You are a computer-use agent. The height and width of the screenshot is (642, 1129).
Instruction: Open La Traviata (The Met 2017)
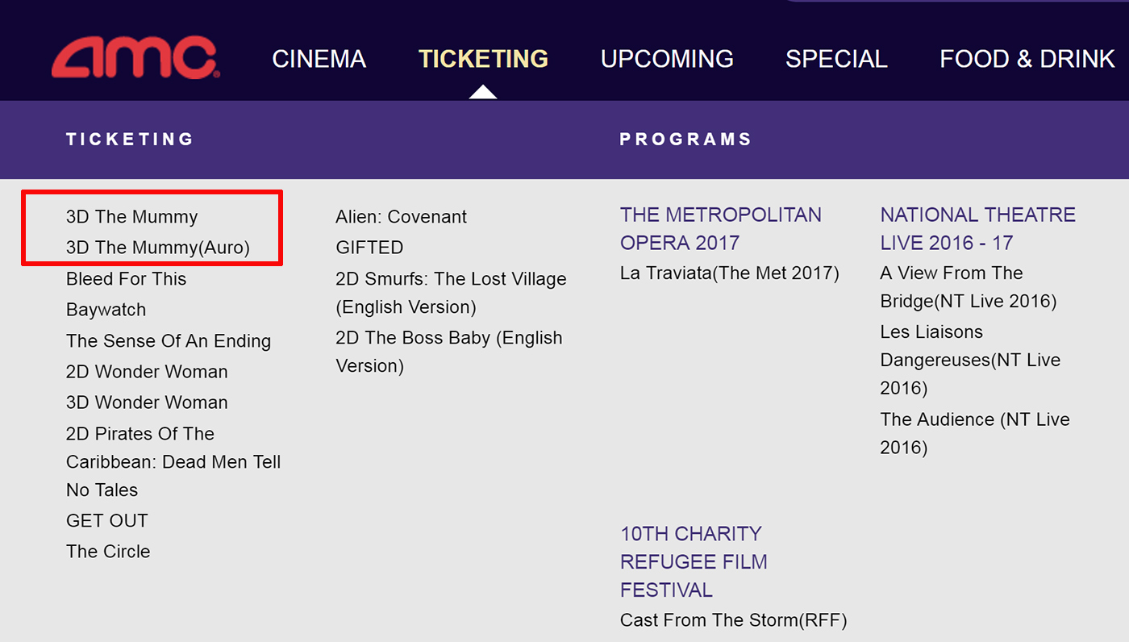tap(729, 273)
